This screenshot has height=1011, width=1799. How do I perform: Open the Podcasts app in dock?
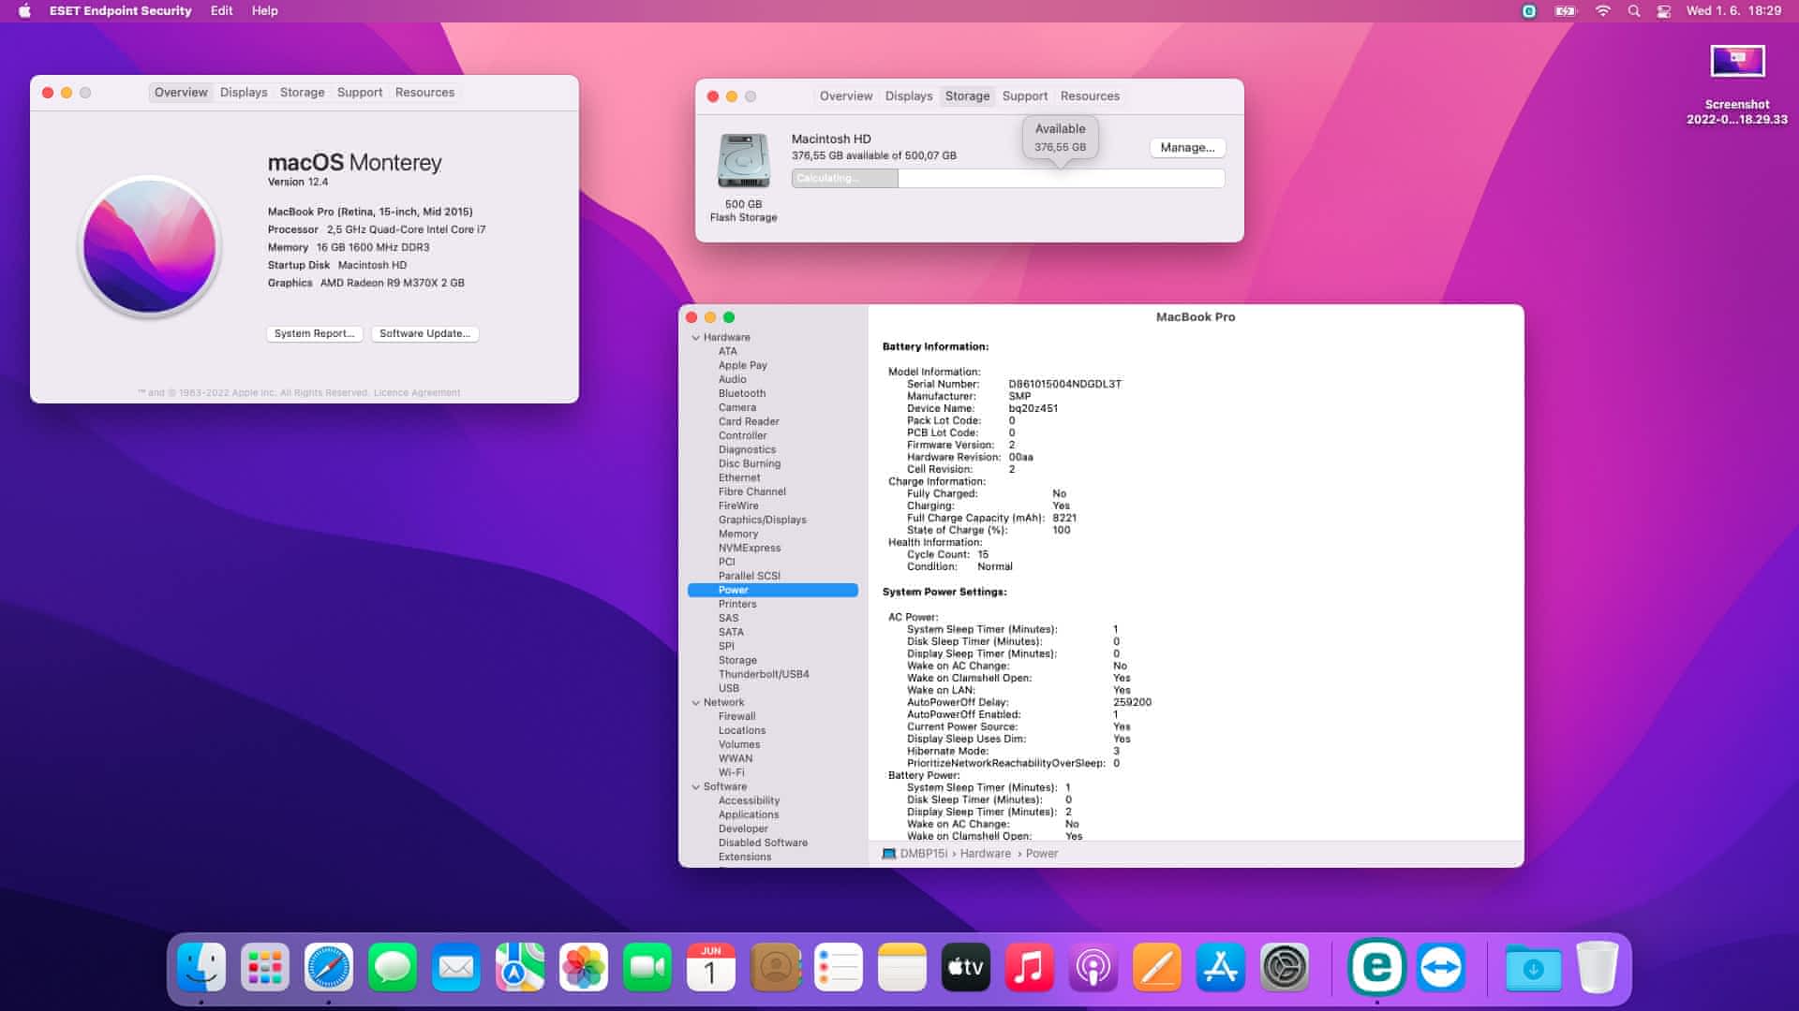tap(1093, 967)
